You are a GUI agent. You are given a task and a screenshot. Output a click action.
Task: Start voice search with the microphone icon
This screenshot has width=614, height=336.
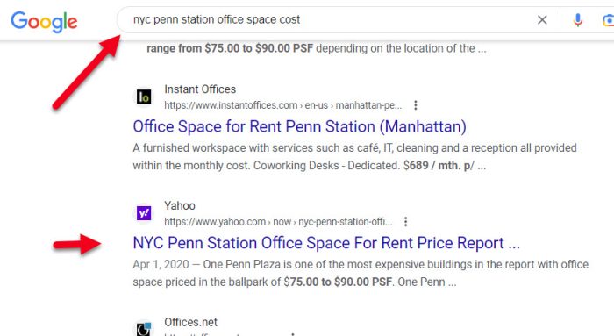pyautogui.click(x=577, y=20)
